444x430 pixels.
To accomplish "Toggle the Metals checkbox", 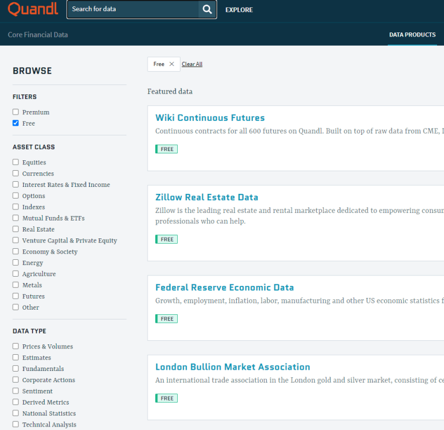I will (16, 285).
